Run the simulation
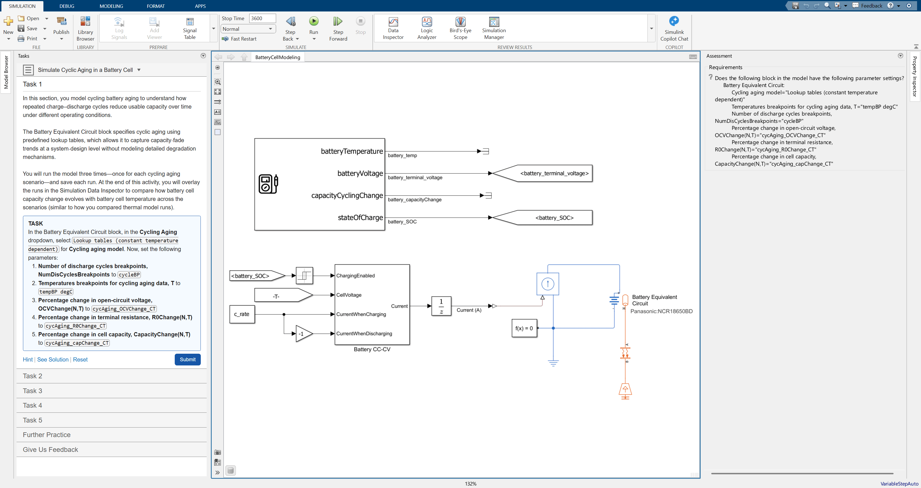921x488 pixels. (x=314, y=22)
